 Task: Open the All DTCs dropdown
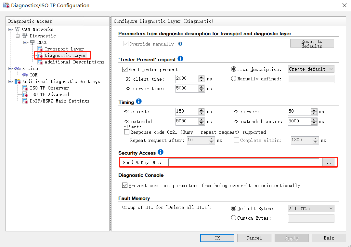[311, 209]
